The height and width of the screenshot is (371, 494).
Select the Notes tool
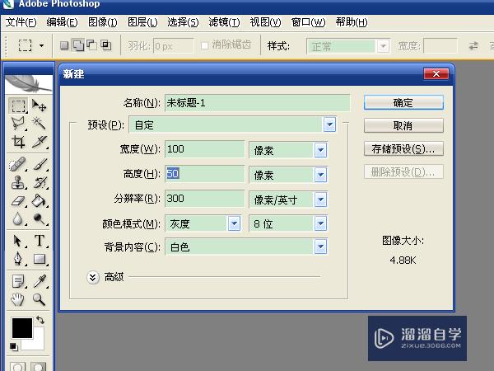click(18, 281)
